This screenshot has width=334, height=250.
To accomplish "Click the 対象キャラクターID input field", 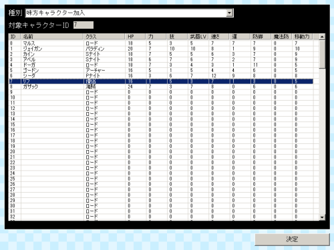I will click(x=83, y=25).
